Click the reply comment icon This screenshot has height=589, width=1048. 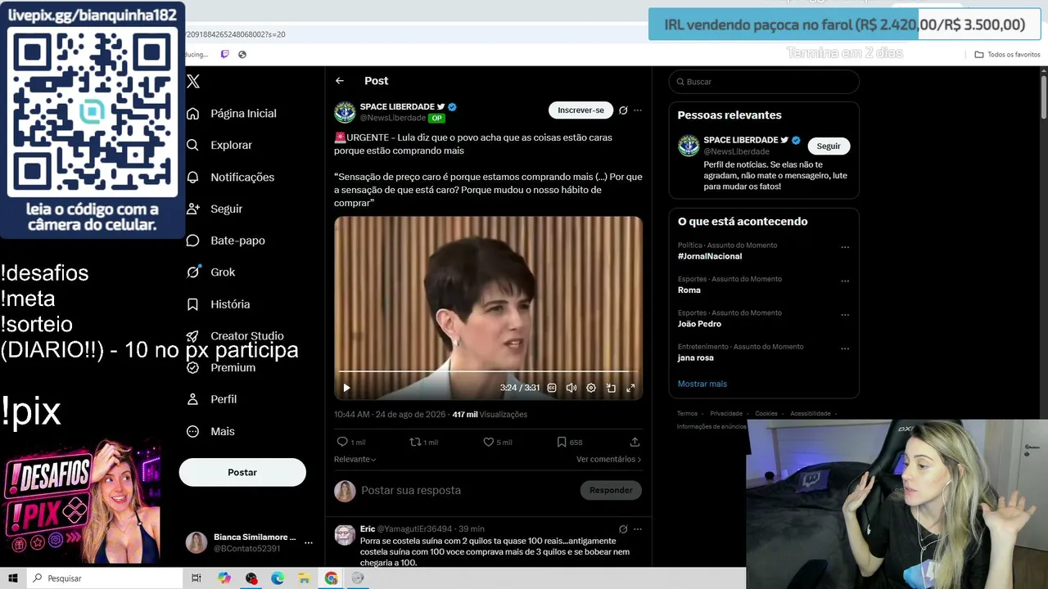tap(342, 442)
